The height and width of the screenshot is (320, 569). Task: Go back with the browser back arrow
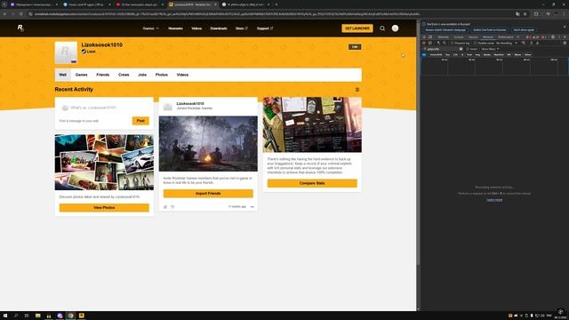[x=4, y=14]
